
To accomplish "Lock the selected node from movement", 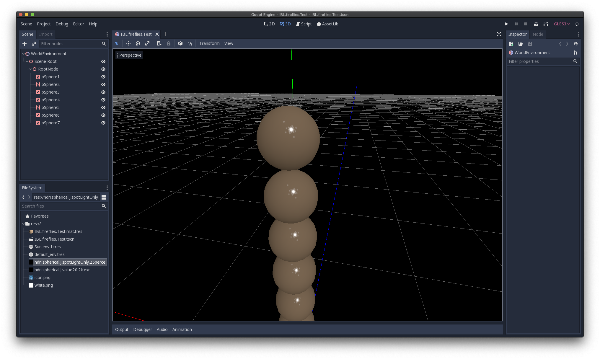I will tap(169, 43).
